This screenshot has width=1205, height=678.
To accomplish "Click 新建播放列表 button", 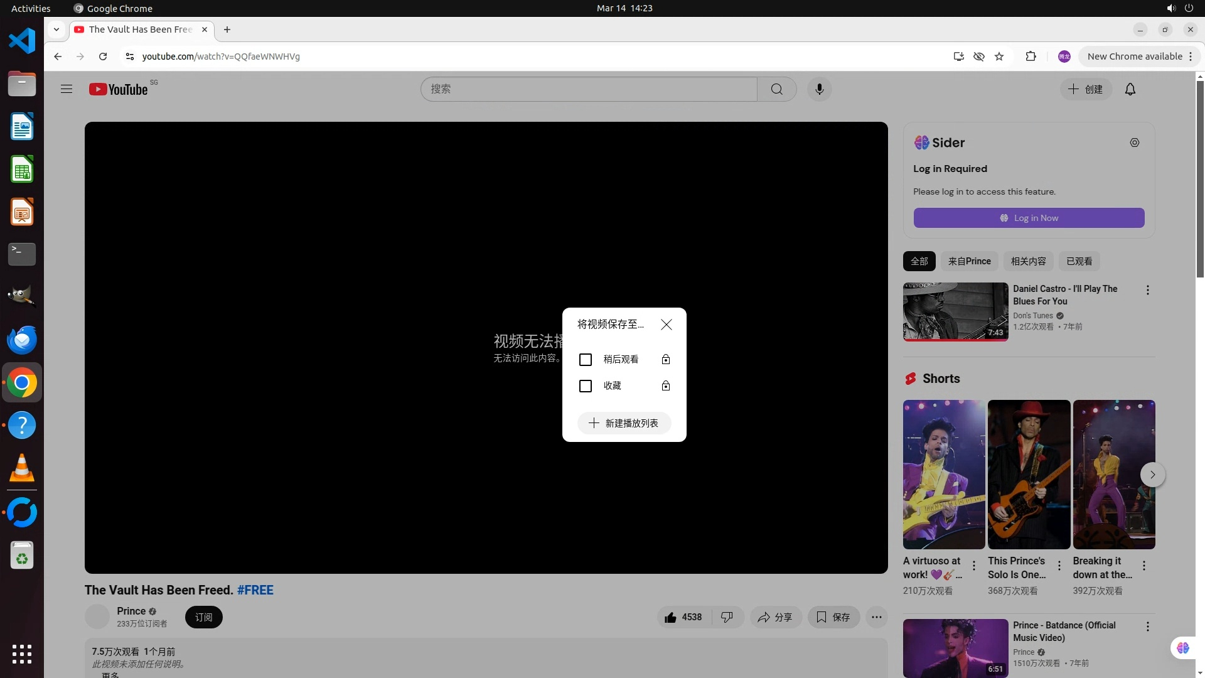I will (624, 423).
